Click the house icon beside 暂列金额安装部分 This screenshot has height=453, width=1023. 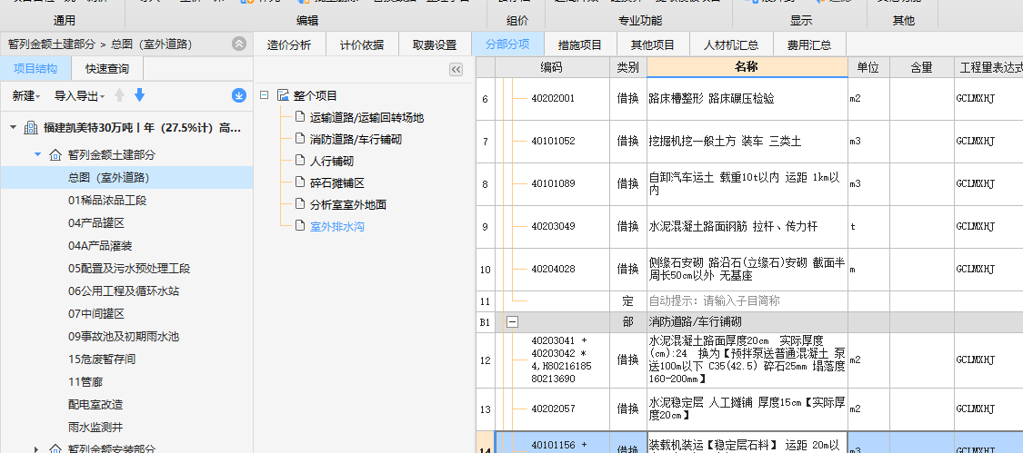click(55, 449)
